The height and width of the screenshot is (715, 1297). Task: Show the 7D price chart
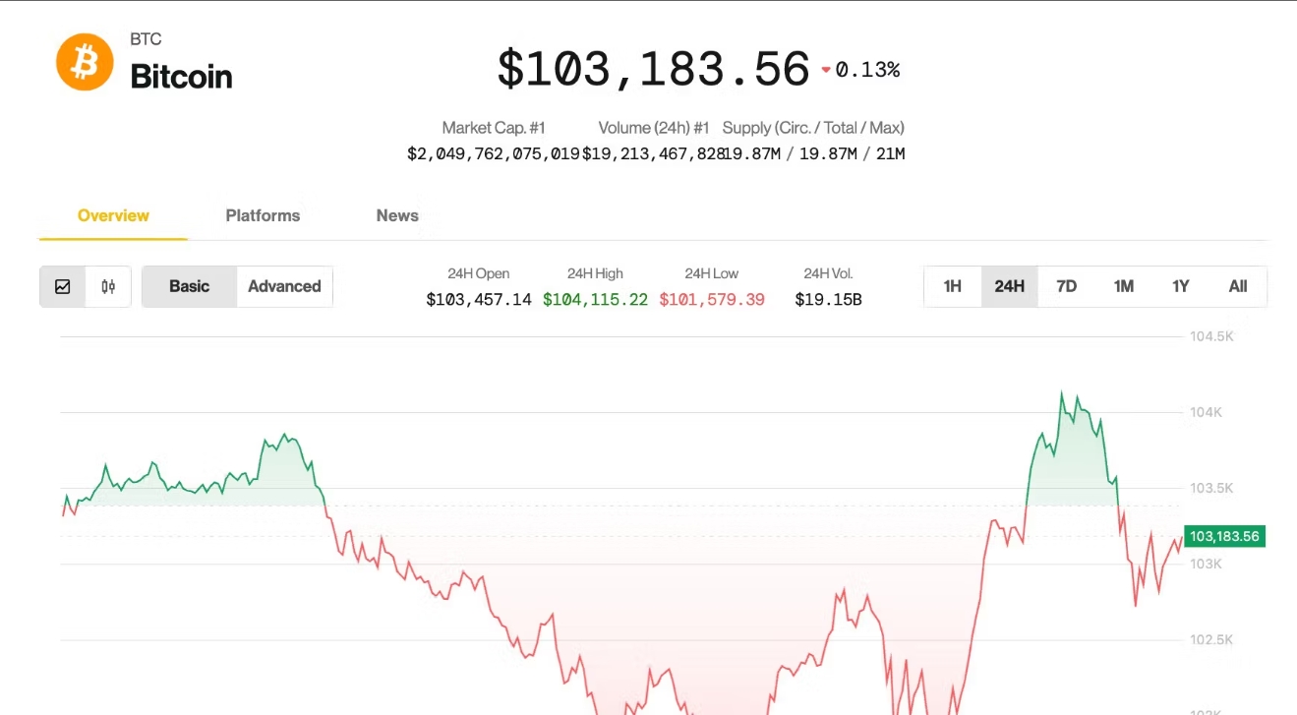(x=1066, y=286)
